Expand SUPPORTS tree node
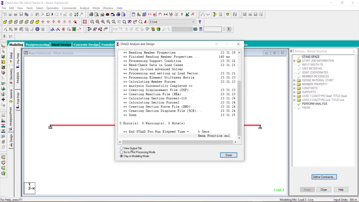 294,92
